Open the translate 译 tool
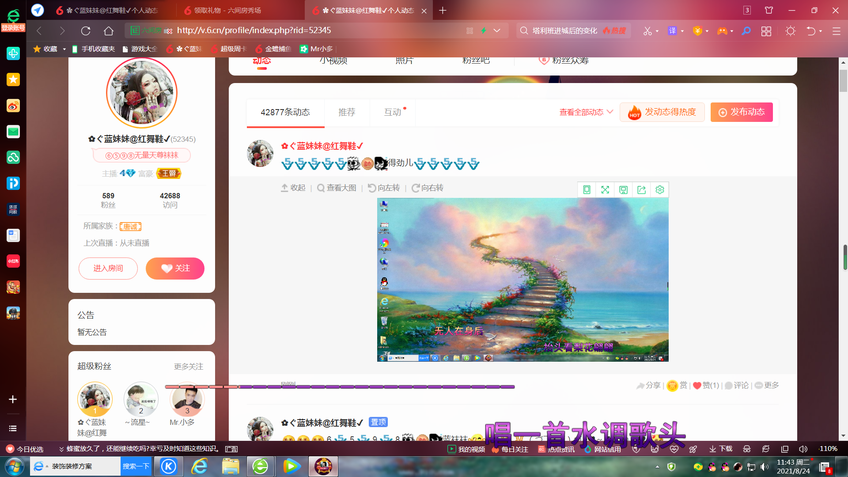The width and height of the screenshot is (848, 477). (672, 31)
